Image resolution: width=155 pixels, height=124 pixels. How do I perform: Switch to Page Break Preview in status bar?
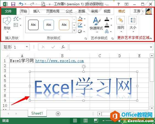point(96,120)
